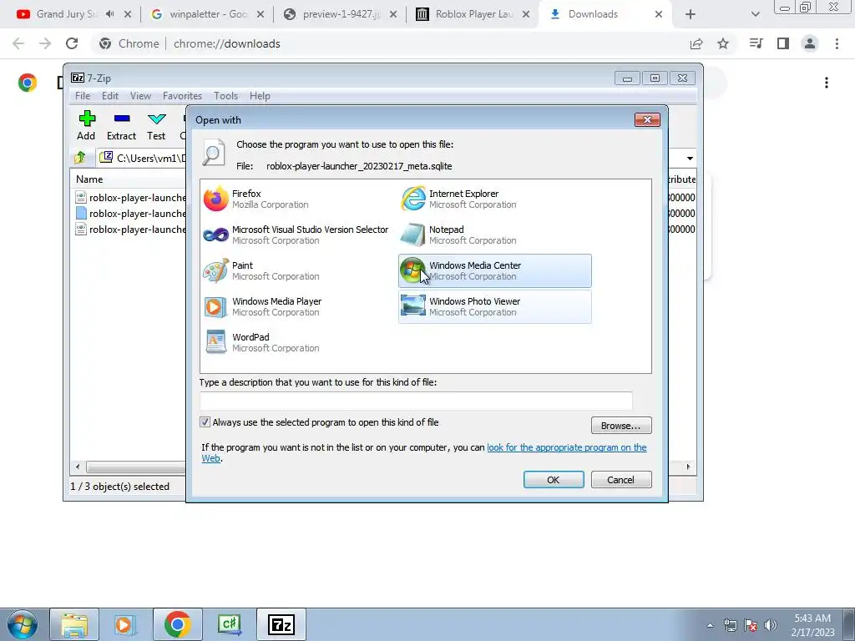Click 7-Zip horizontal scrollbar left arrow
The height and width of the screenshot is (641, 855).
(78, 467)
